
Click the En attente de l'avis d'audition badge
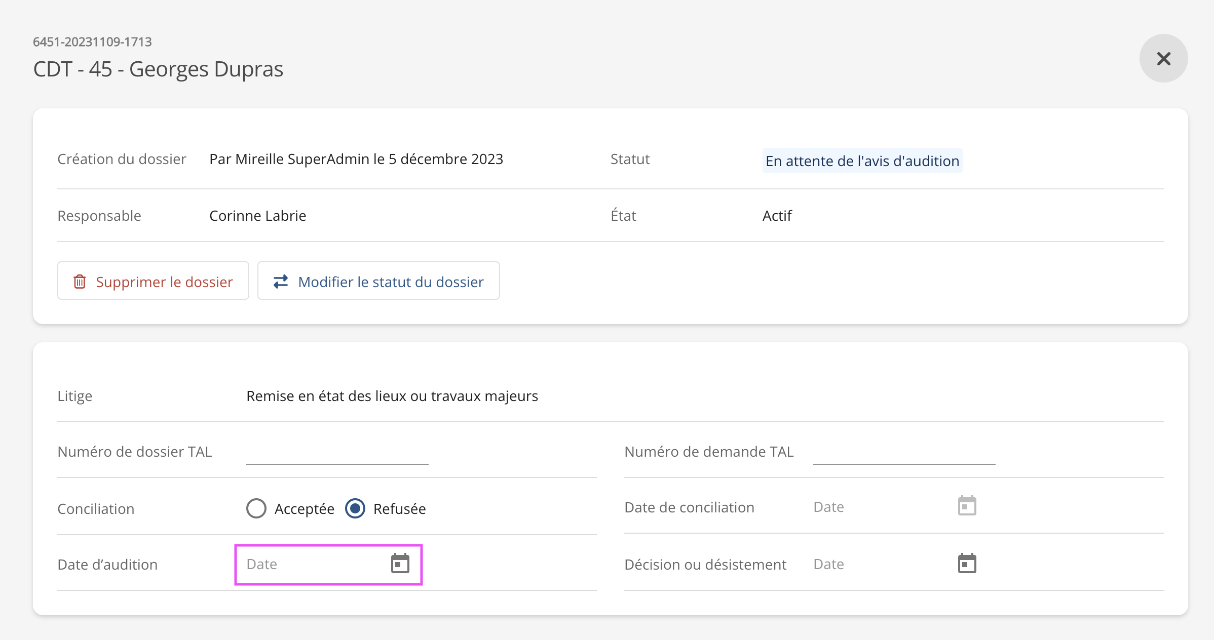pyautogui.click(x=862, y=161)
